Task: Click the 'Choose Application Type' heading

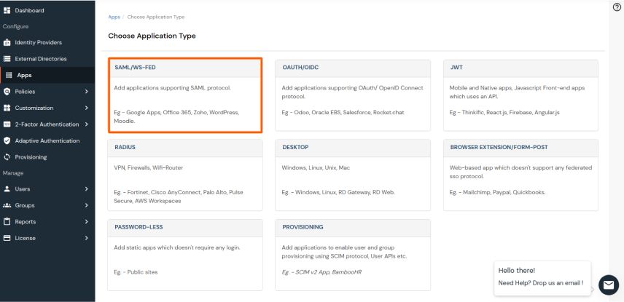Action: [x=152, y=36]
